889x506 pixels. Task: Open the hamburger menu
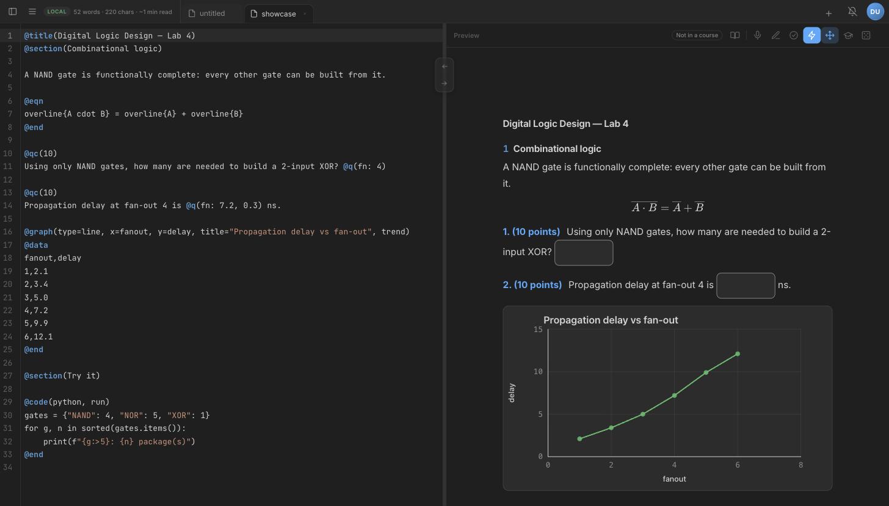[x=32, y=12]
